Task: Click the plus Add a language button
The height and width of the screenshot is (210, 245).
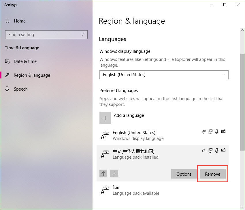Action: tap(105, 118)
